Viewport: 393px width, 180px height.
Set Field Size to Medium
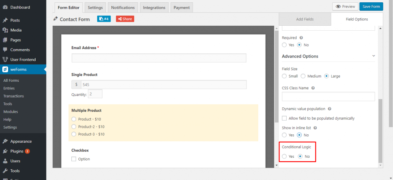303,76
